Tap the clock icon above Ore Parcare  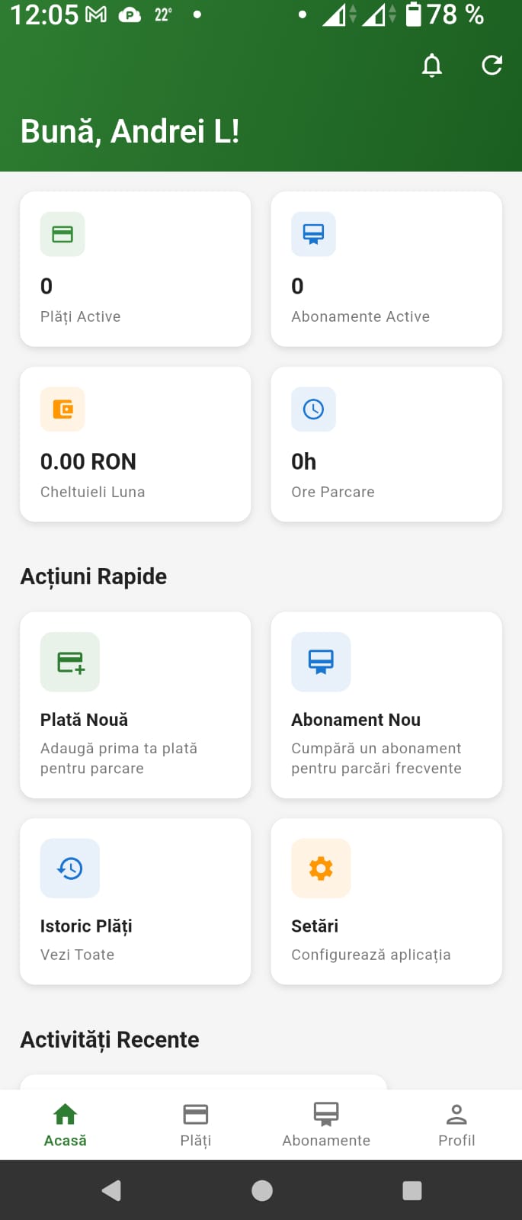[x=313, y=409]
